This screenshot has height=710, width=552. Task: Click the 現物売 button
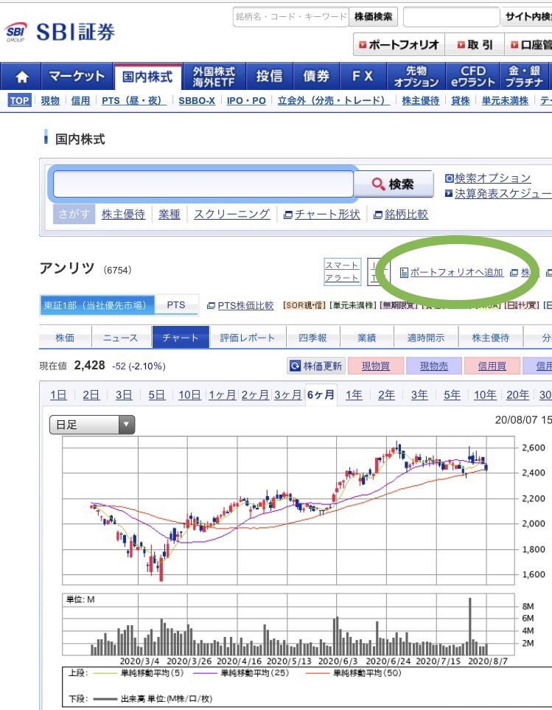pos(434,366)
